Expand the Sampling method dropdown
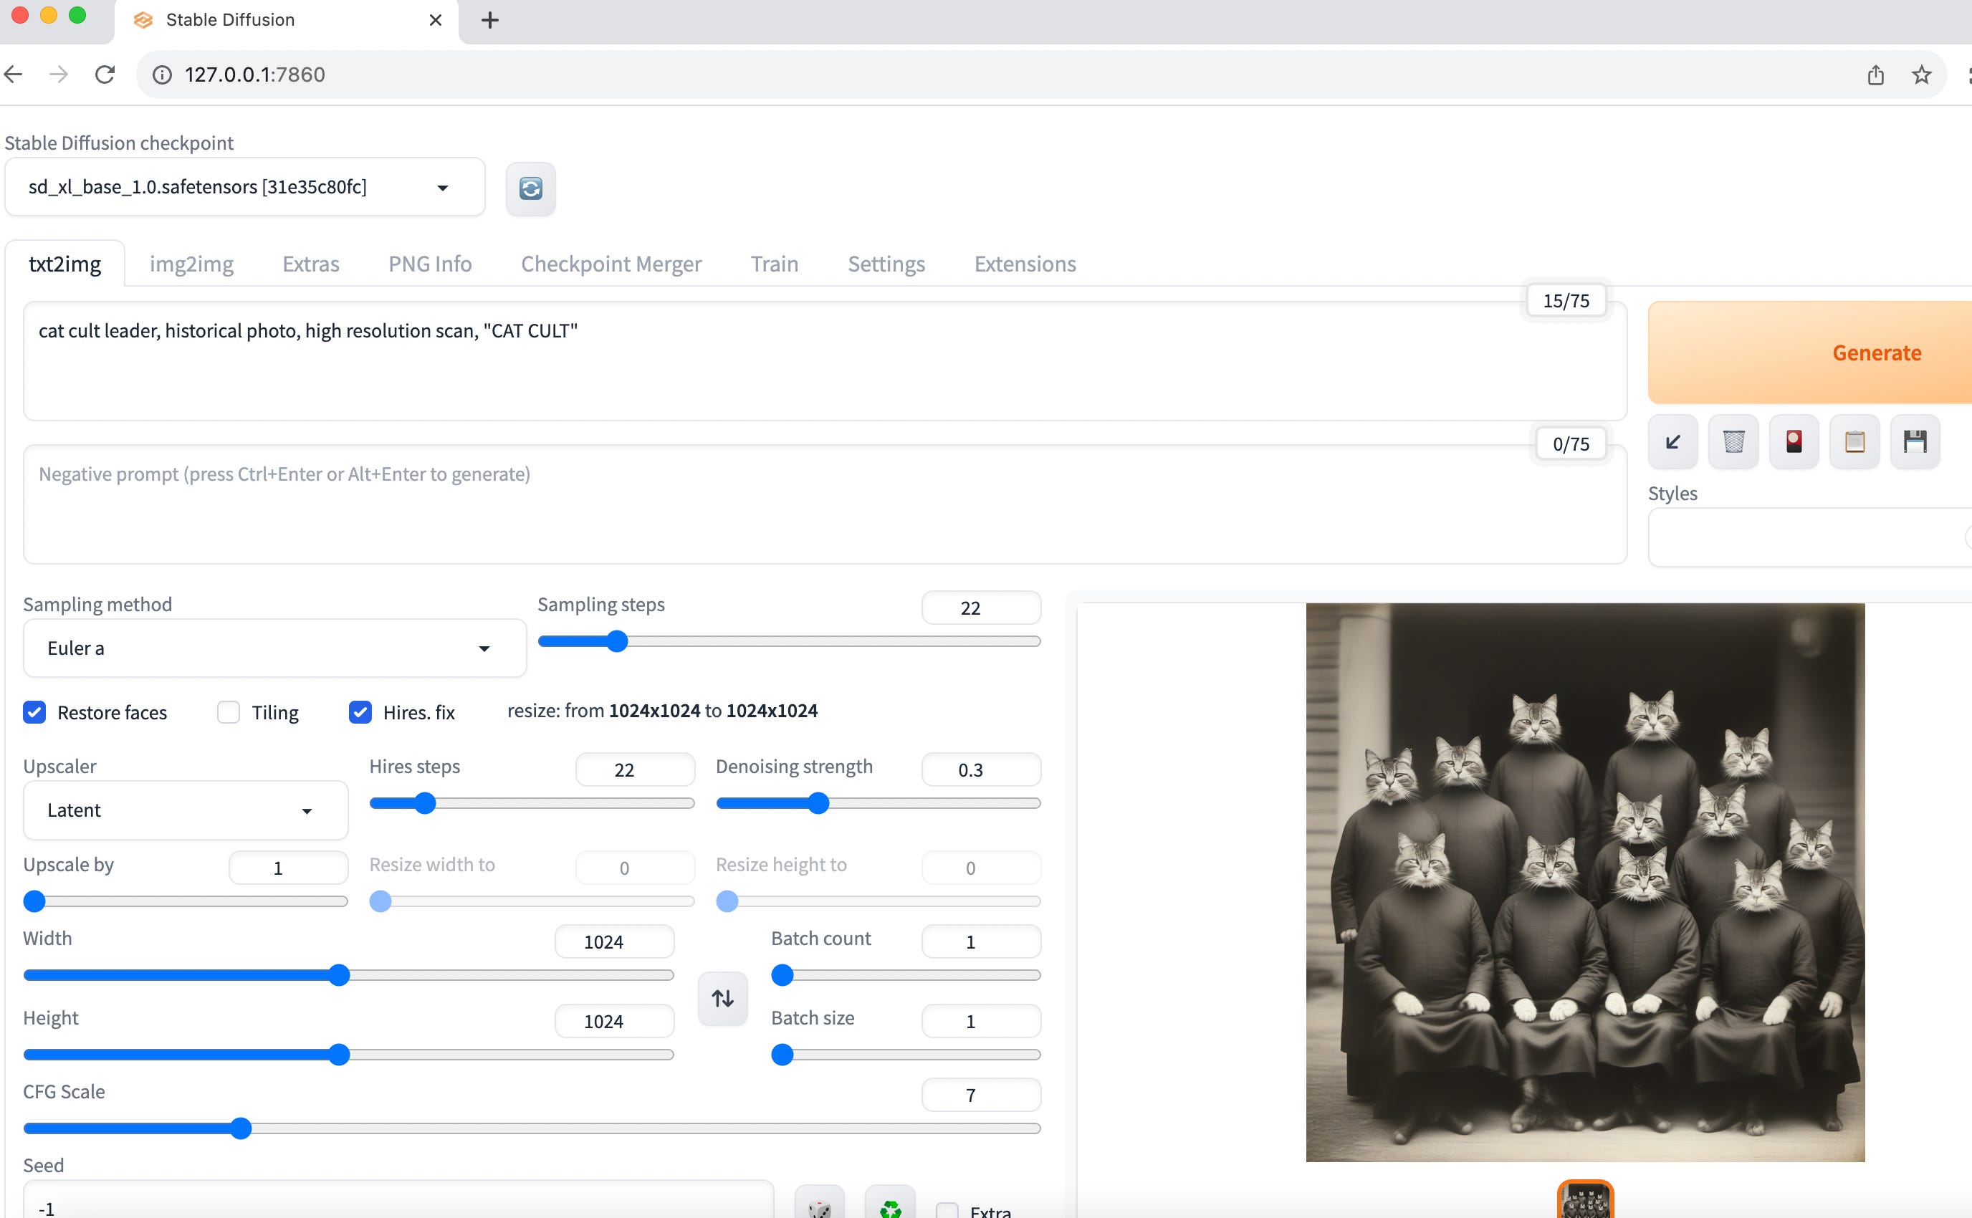The width and height of the screenshot is (1972, 1218). [x=274, y=648]
